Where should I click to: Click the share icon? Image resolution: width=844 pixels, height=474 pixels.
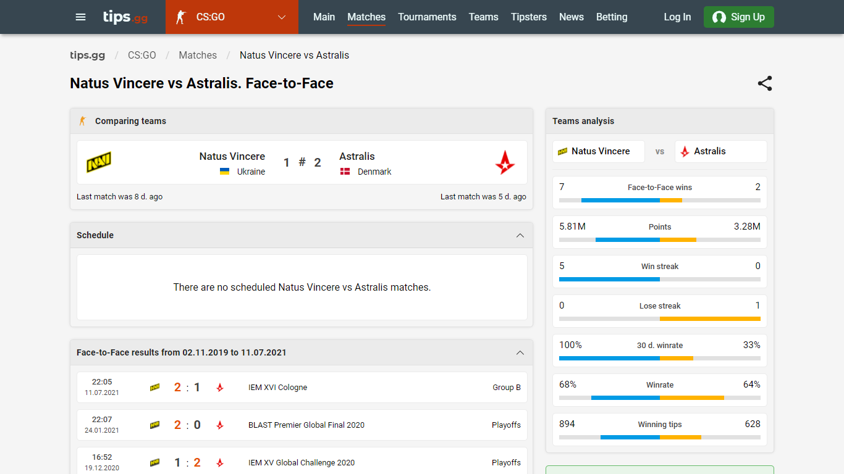pos(765,83)
